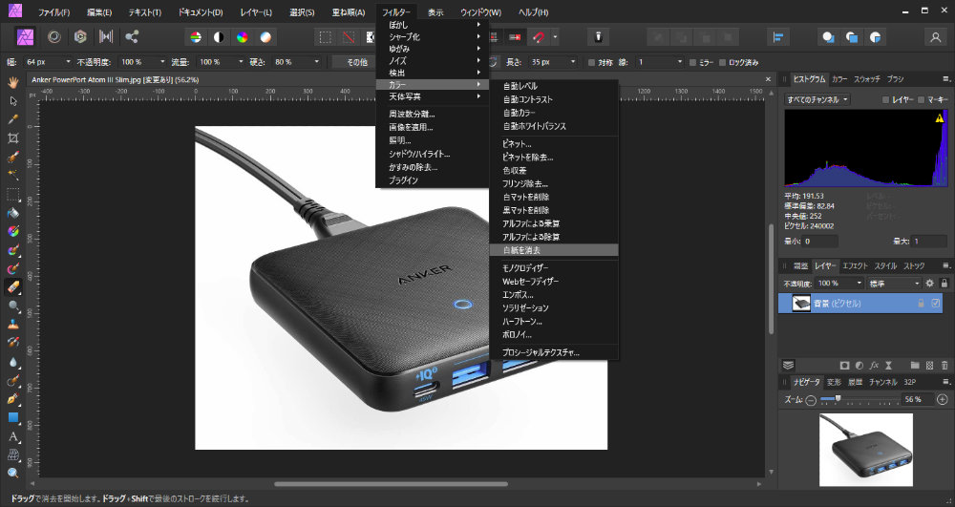The width and height of the screenshot is (955, 507).
Task: Switch to Tone Mapping persona icon
Action: [x=106, y=37]
